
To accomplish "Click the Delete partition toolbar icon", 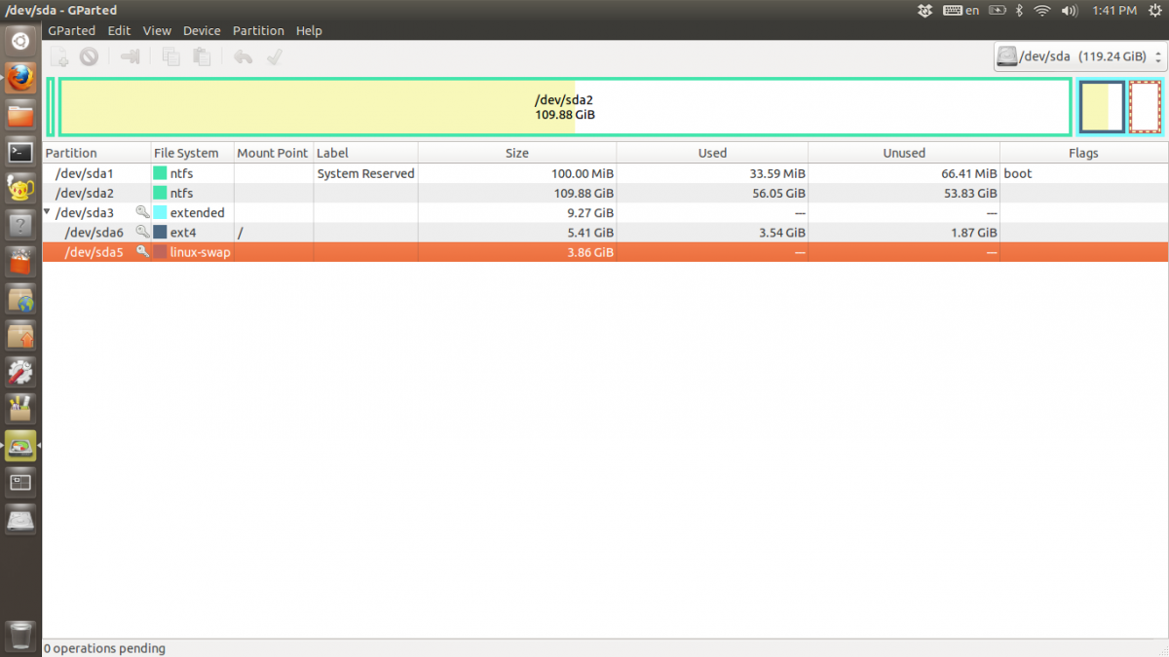I will tap(89, 57).
